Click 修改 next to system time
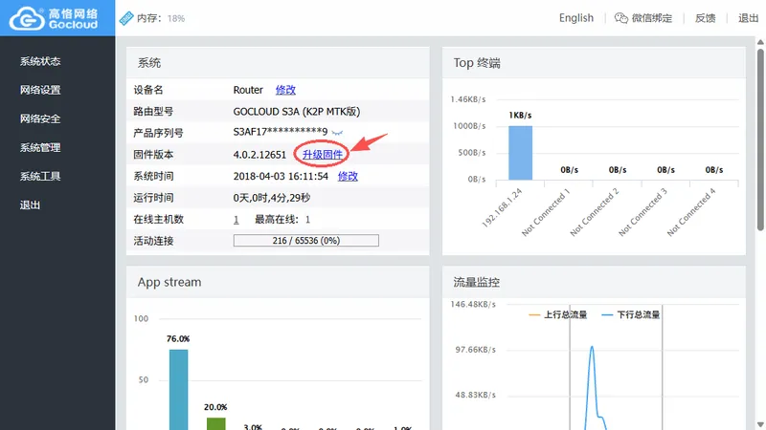This screenshot has width=766, height=430. pyautogui.click(x=348, y=176)
